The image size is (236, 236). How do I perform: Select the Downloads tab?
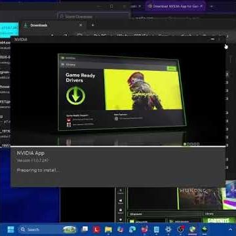coord(52,25)
